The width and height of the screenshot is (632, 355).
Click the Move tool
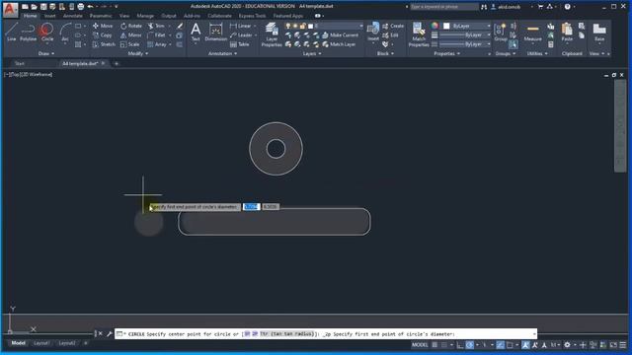pyautogui.click(x=103, y=26)
